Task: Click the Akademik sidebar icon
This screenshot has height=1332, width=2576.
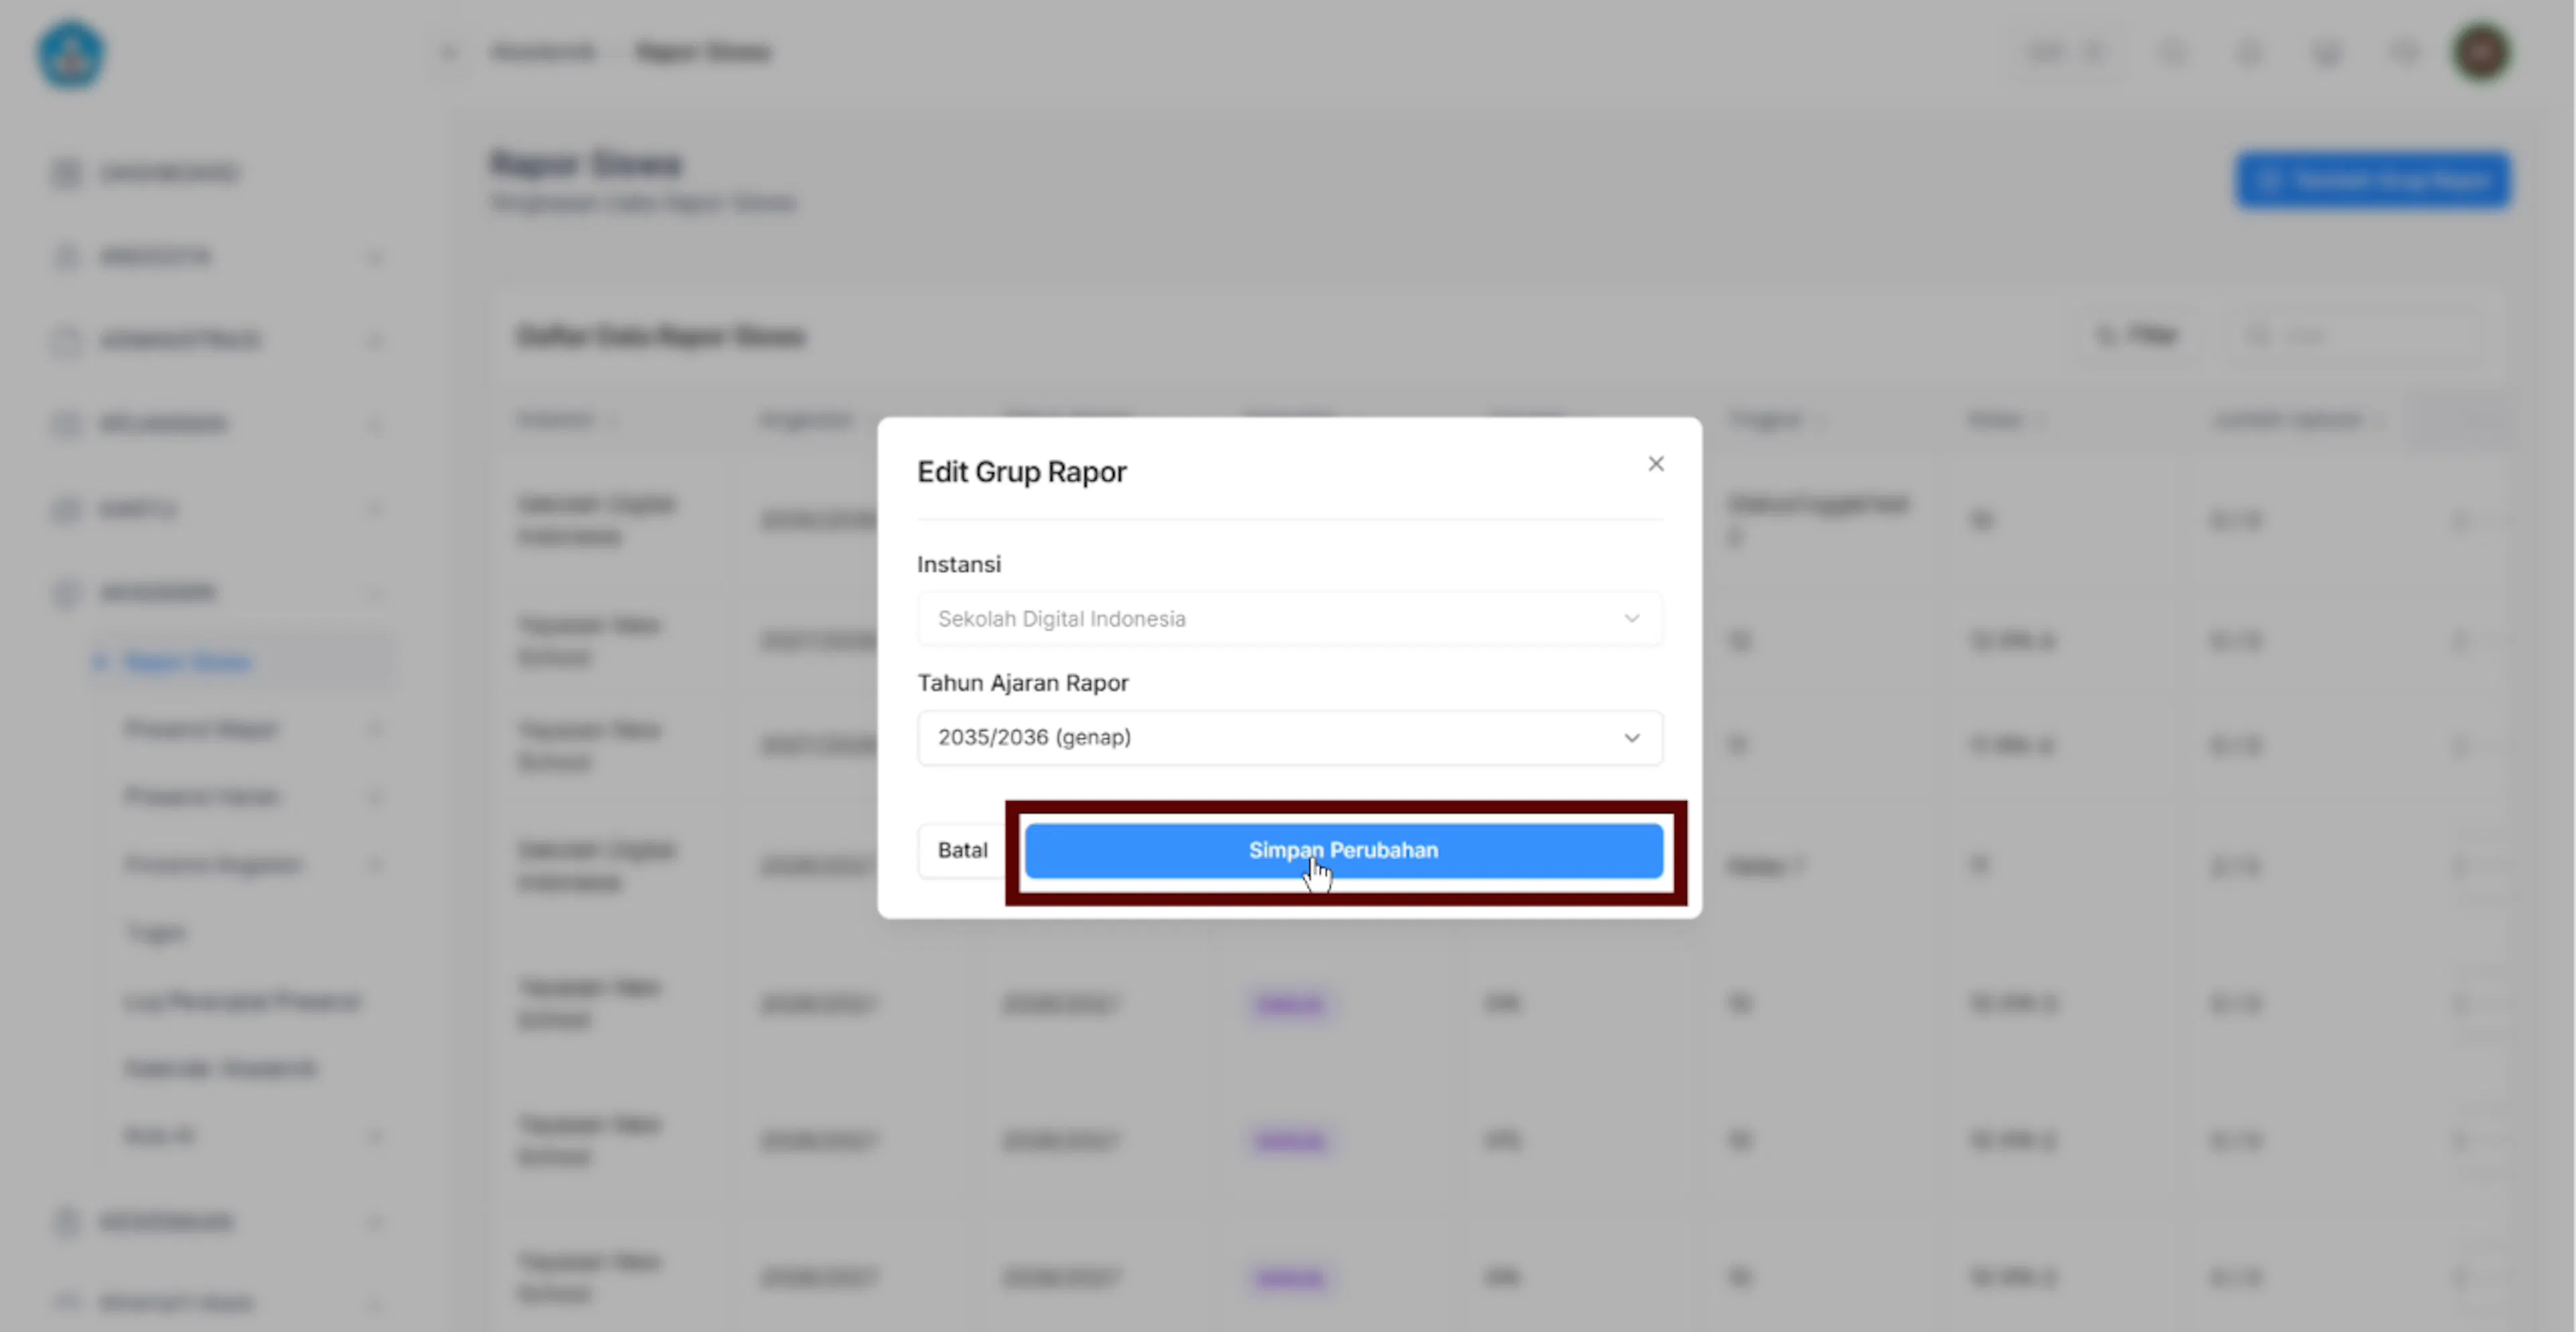Action: 66,593
